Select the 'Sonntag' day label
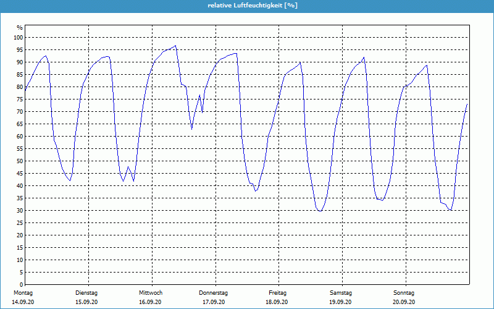494x309 pixels. point(404,292)
